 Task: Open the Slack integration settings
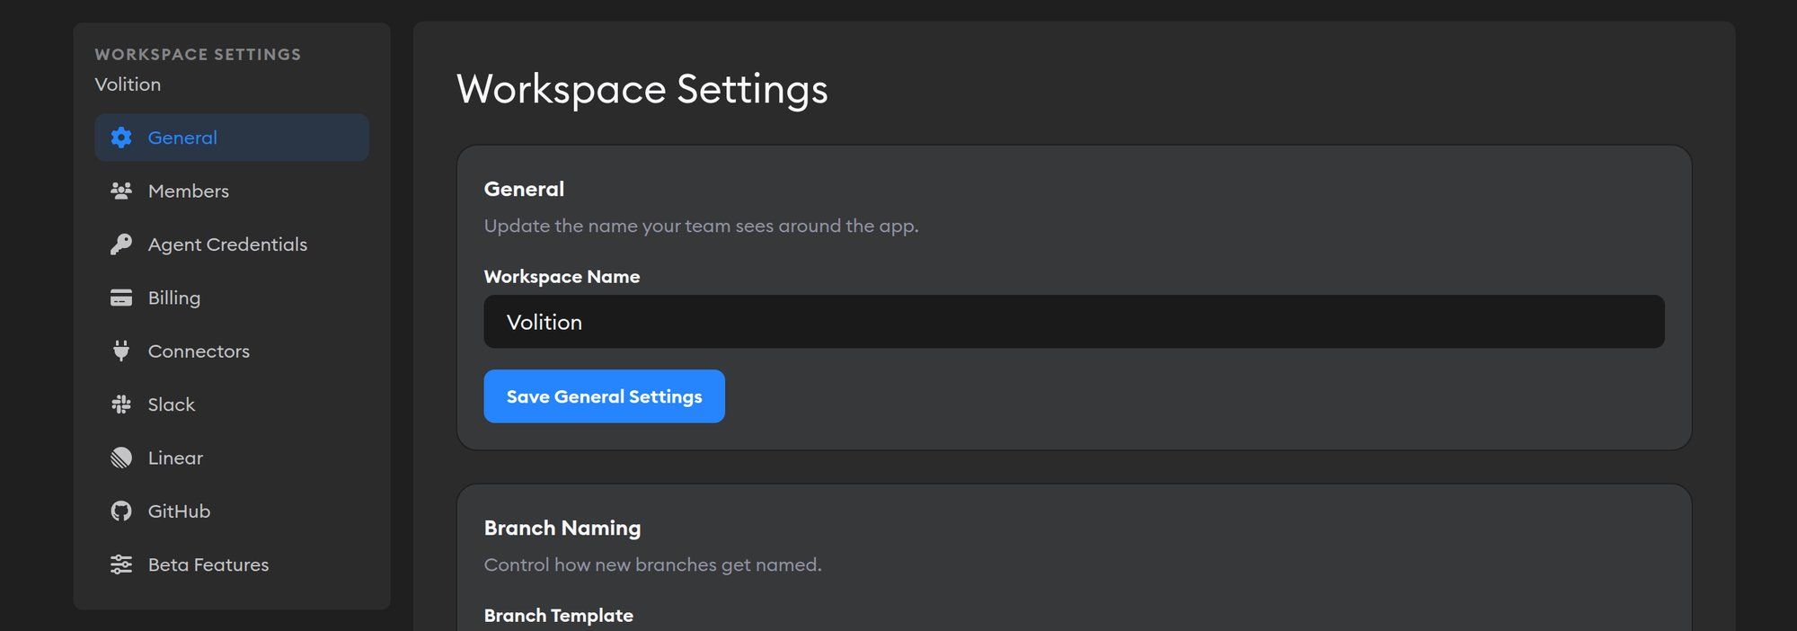[x=232, y=404]
